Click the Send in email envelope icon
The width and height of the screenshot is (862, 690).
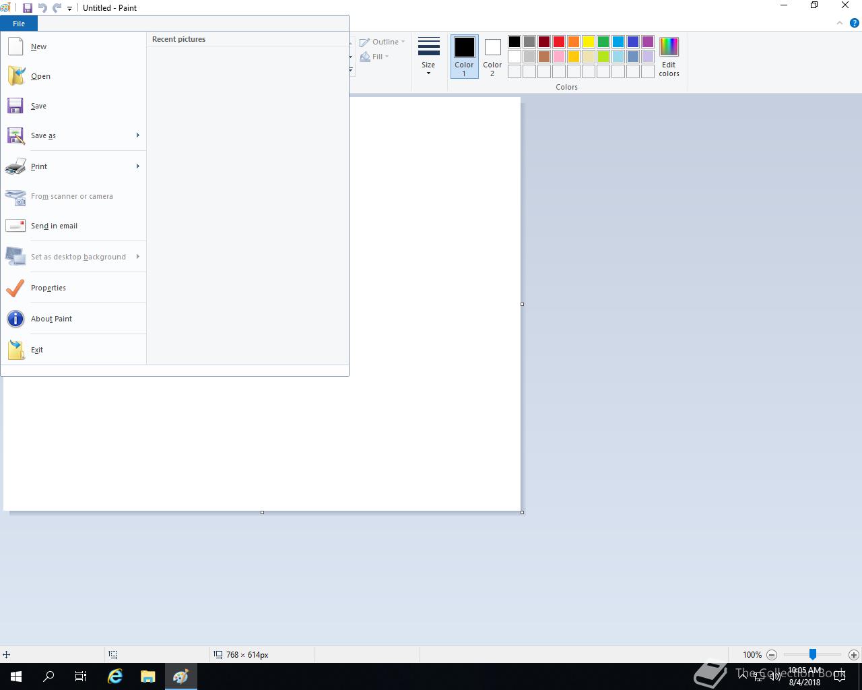click(x=15, y=226)
